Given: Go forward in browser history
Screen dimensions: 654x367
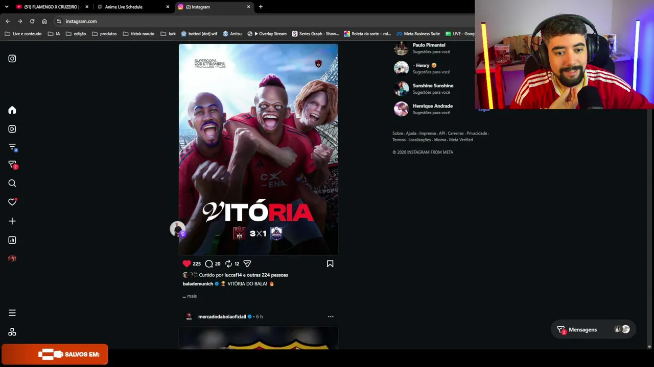Looking at the screenshot, I should (20, 21).
